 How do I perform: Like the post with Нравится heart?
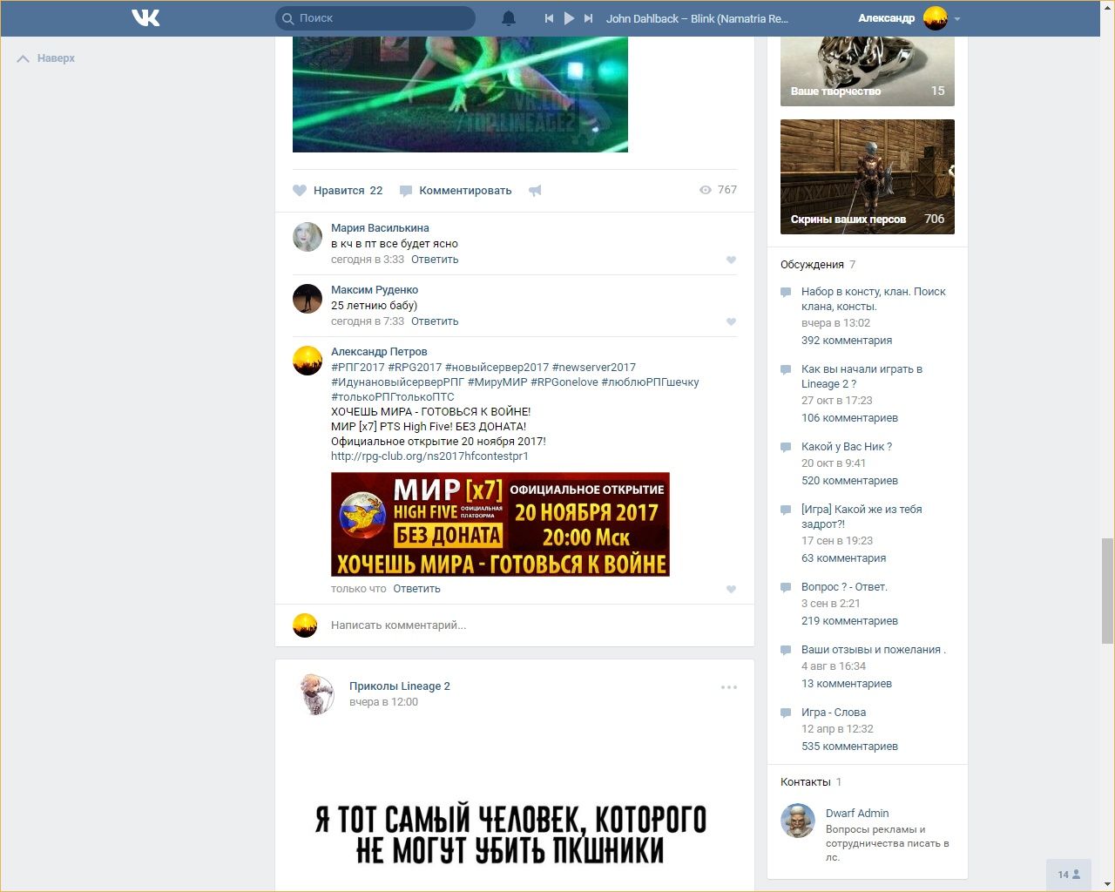(x=338, y=191)
